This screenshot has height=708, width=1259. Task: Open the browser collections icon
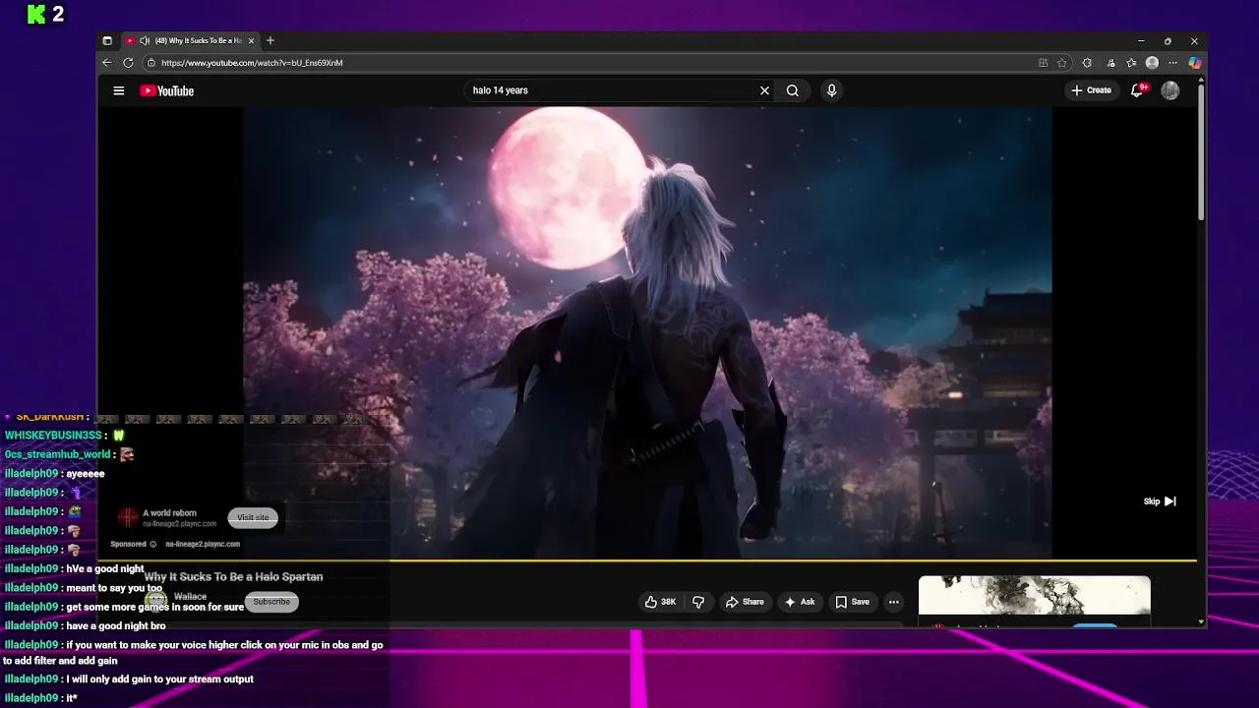tap(1109, 63)
